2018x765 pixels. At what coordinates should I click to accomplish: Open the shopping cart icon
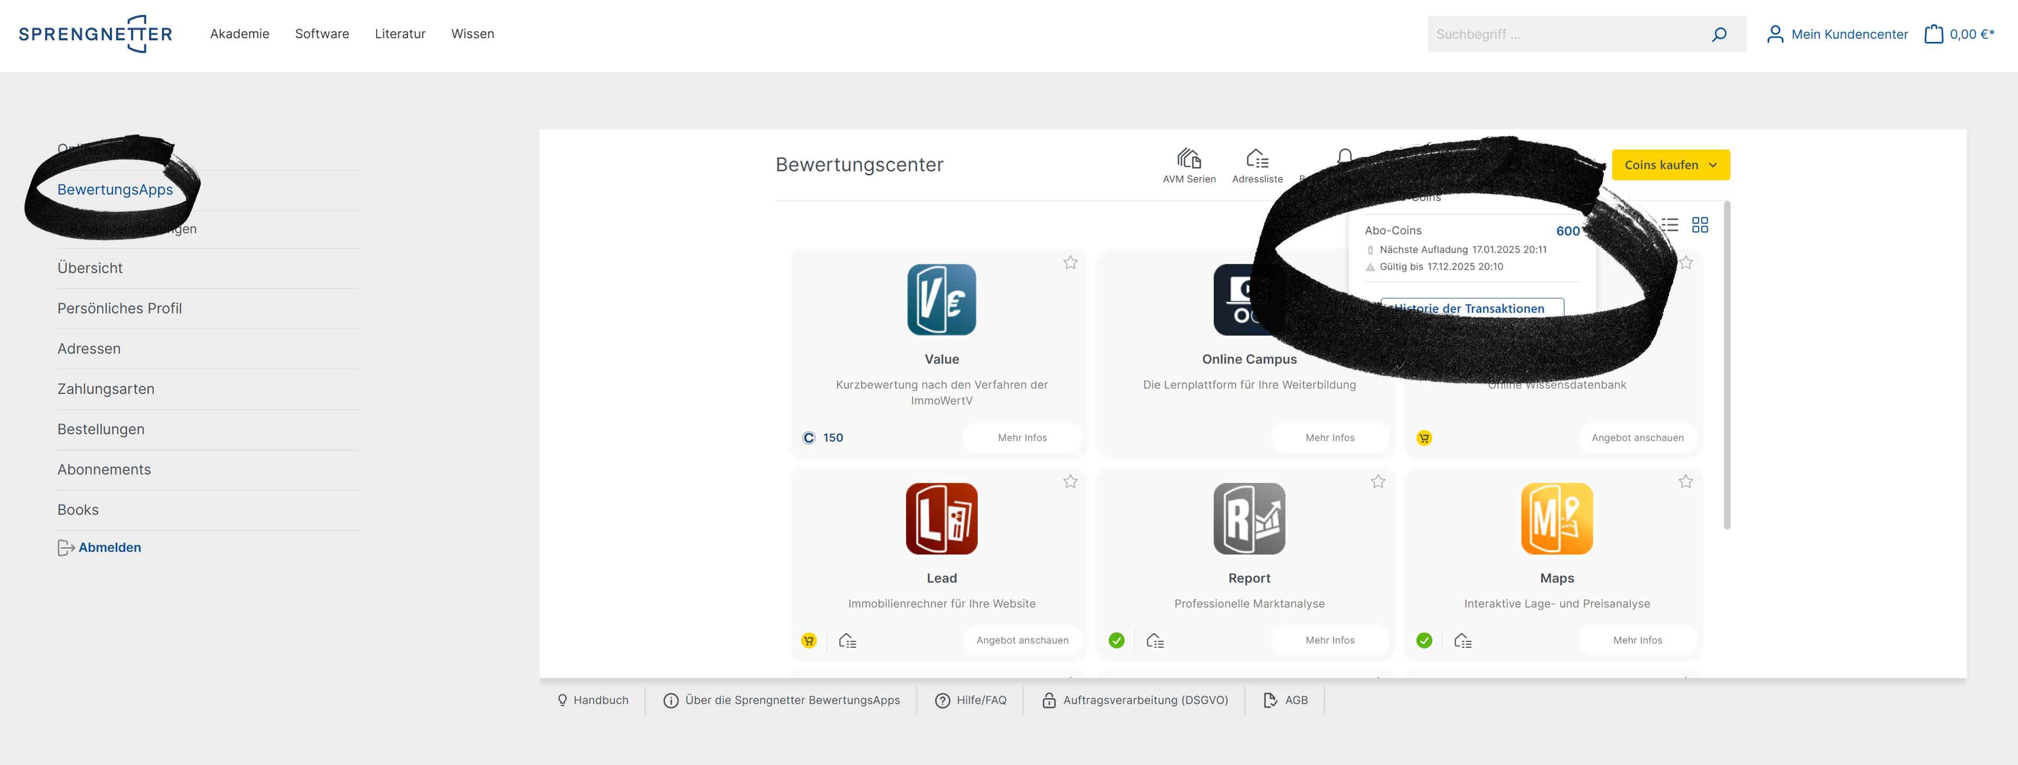pos(1933,34)
